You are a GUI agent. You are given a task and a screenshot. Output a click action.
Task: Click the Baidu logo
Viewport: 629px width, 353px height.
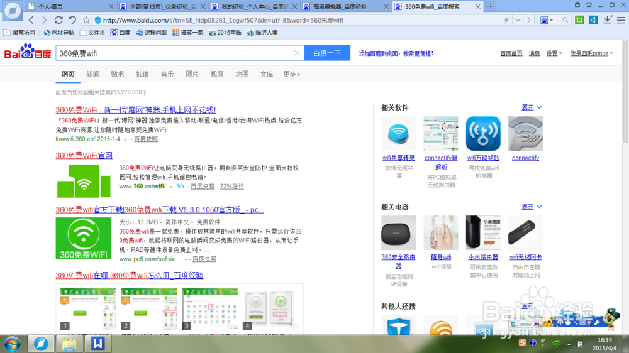point(28,52)
